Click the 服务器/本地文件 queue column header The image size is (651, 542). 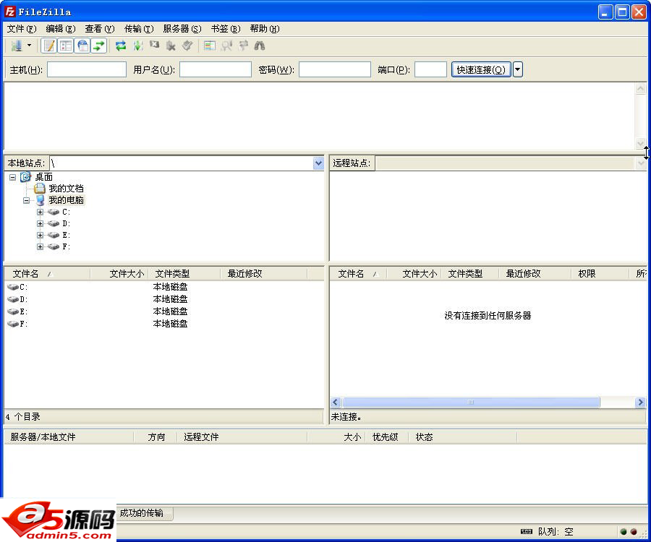pos(69,437)
